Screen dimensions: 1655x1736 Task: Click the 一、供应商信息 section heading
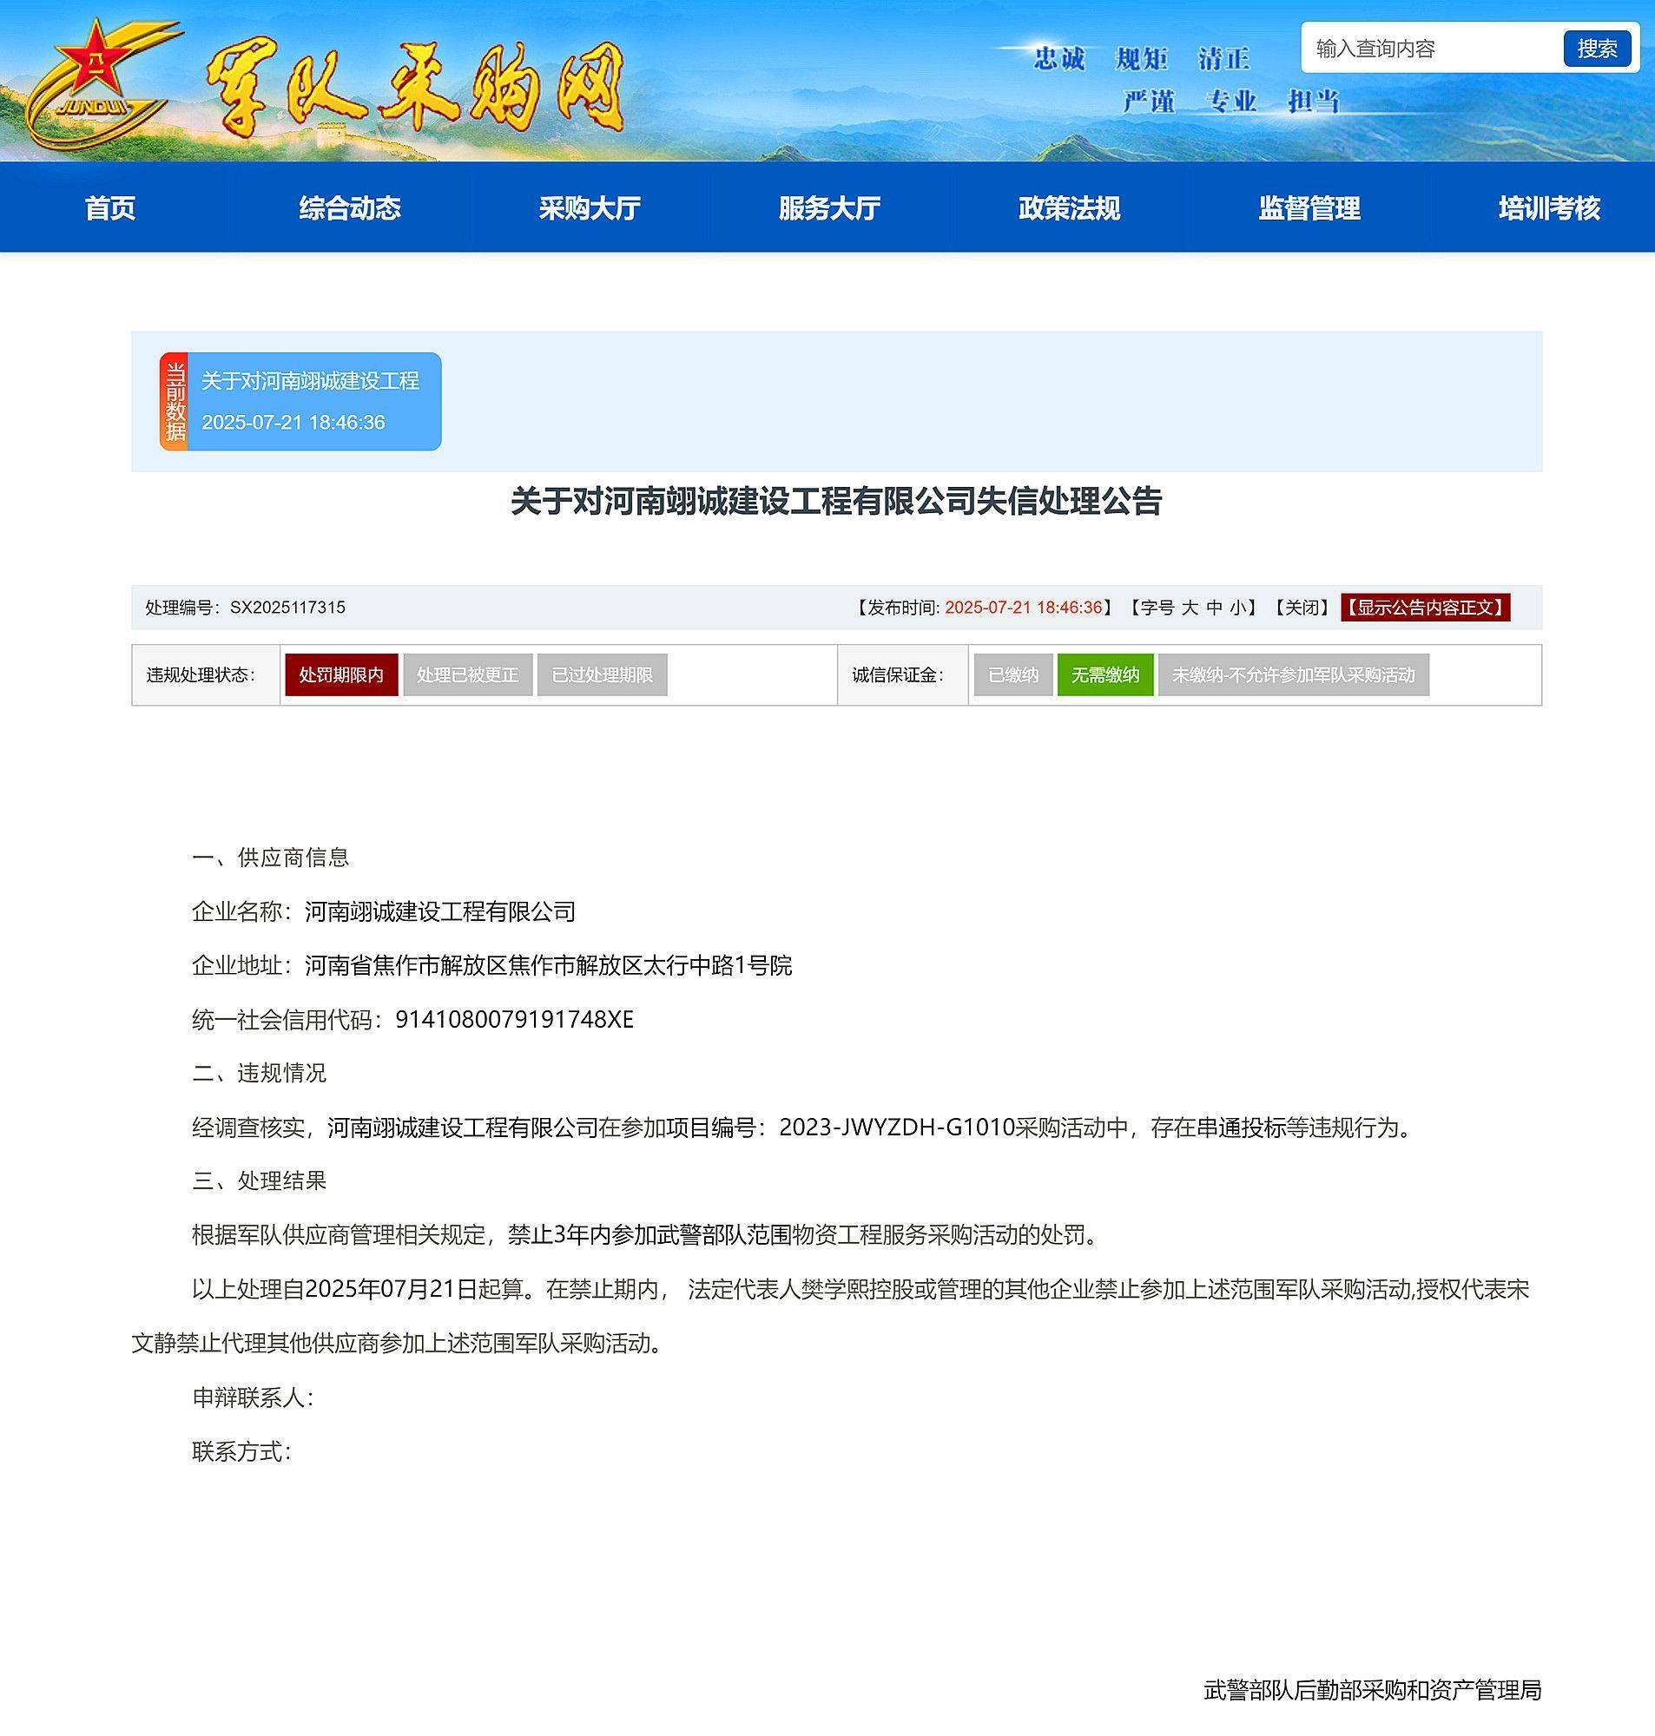271,857
